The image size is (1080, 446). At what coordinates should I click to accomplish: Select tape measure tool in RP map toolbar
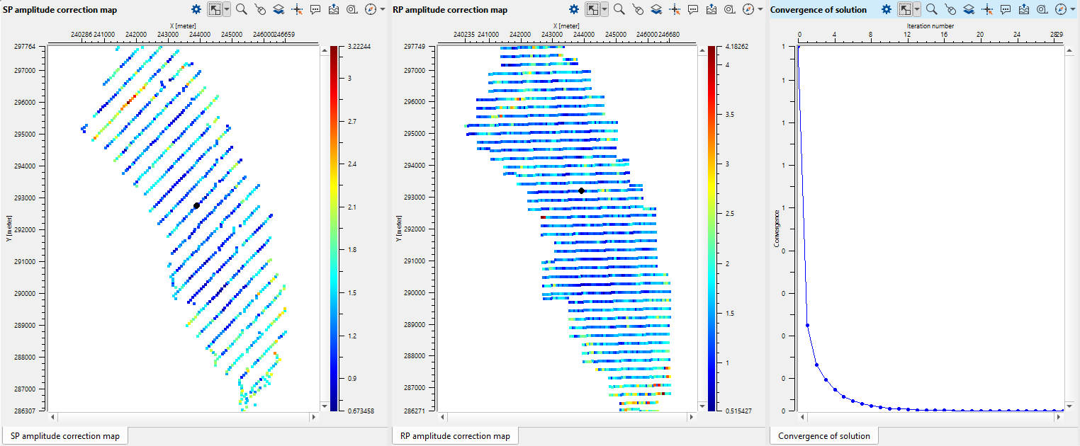pyautogui.click(x=731, y=9)
